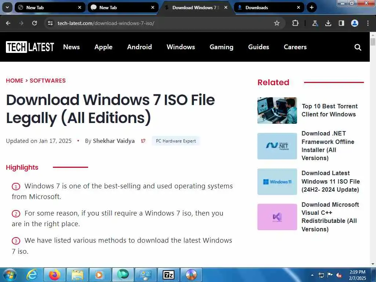376x282 pixels.
Task: Go forward to next page
Action: coord(21,23)
